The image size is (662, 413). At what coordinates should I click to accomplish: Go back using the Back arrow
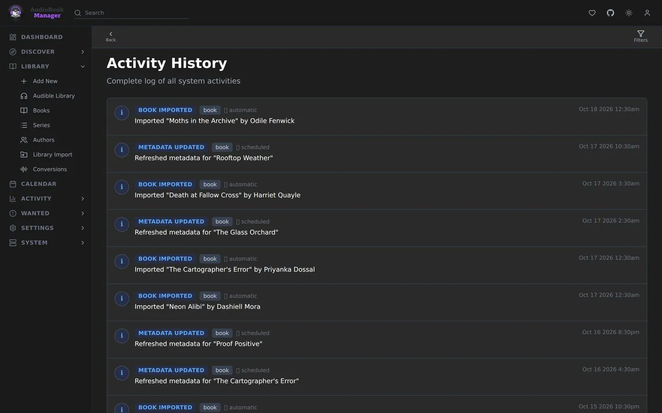coord(111,37)
